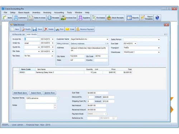This screenshot has width=179, height=134.
Task: Open the Invoicing menu
Action: [x=47, y=13]
